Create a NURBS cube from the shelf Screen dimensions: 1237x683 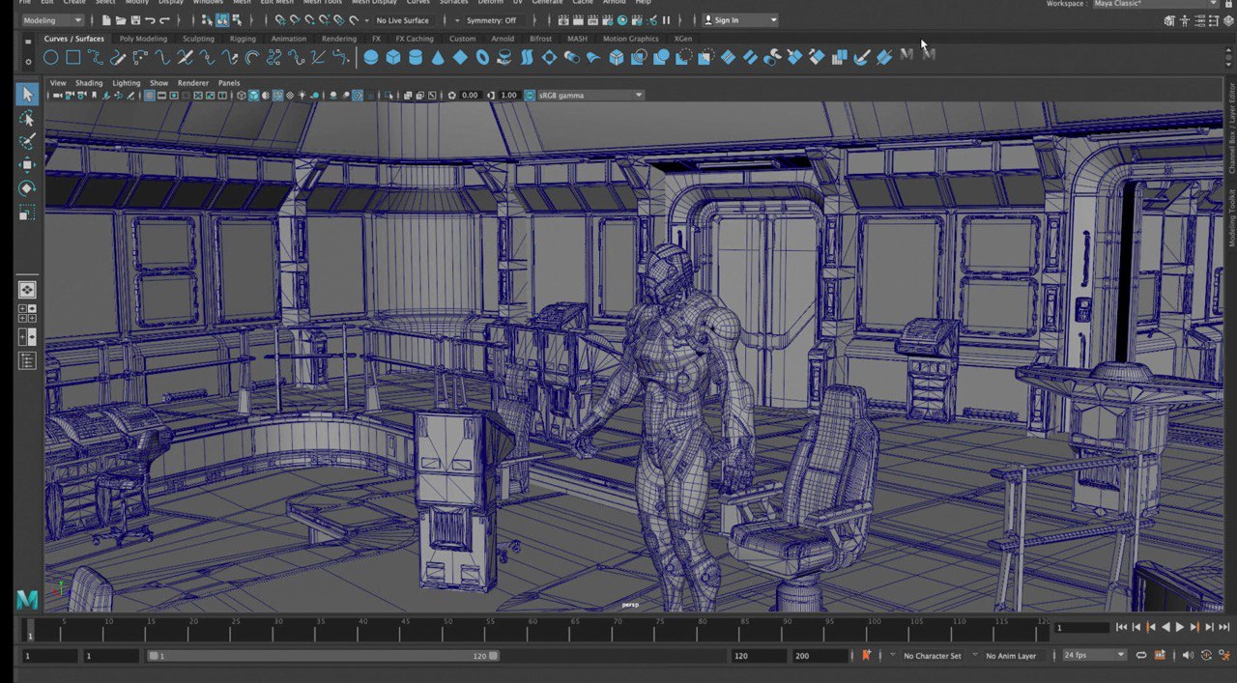[392, 58]
